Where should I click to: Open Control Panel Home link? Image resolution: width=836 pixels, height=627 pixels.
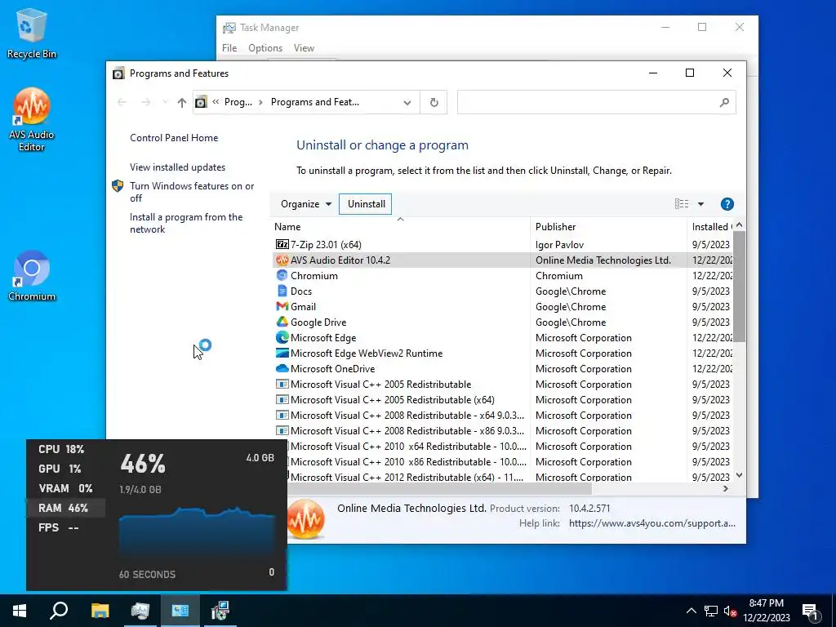pyautogui.click(x=174, y=138)
